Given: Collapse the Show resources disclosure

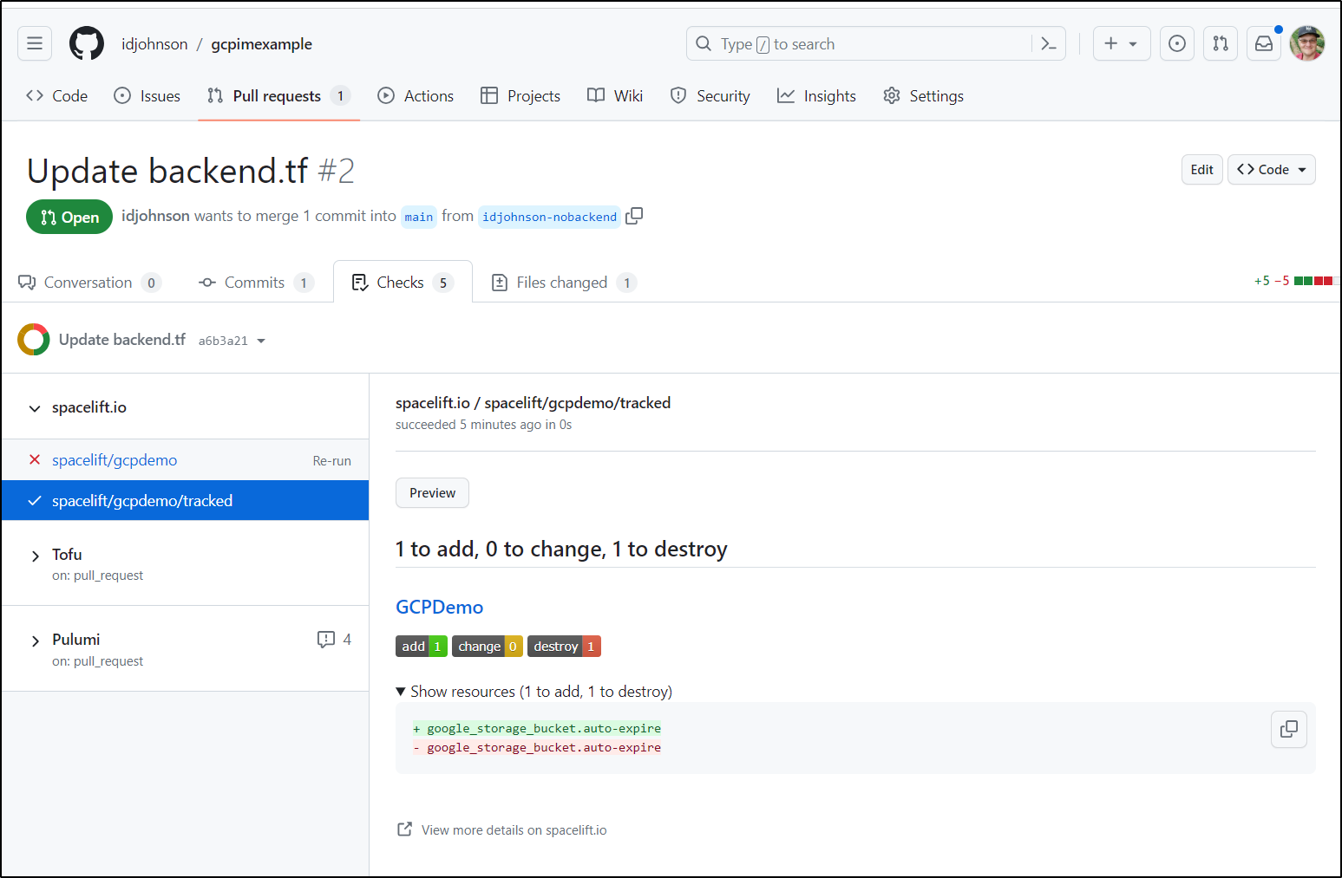Looking at the screenshot, I should pos(534,692).
